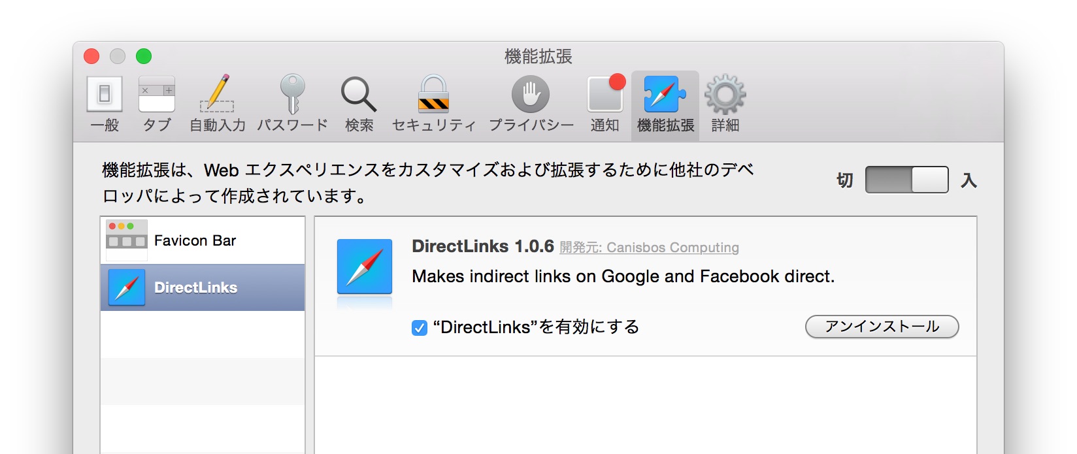Open the 自動入力 (AutoFill) pane

tap(218, 103)
